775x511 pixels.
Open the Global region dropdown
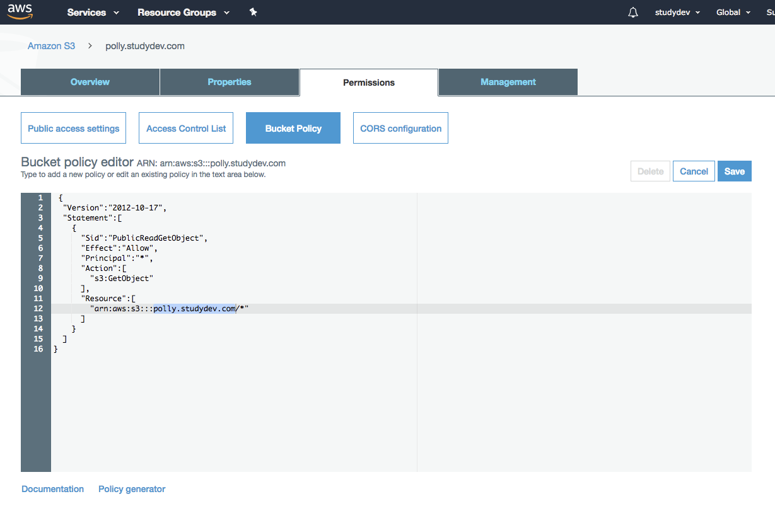pyautogui.click(x=733, y=13)
